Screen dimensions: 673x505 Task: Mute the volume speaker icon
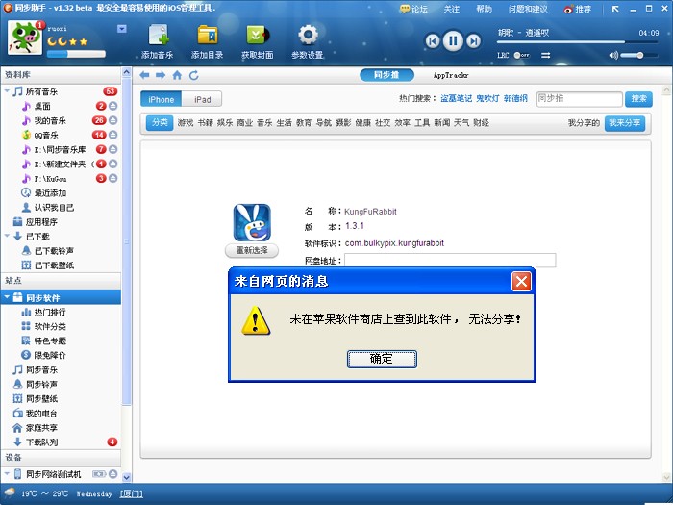click(613, 55)
